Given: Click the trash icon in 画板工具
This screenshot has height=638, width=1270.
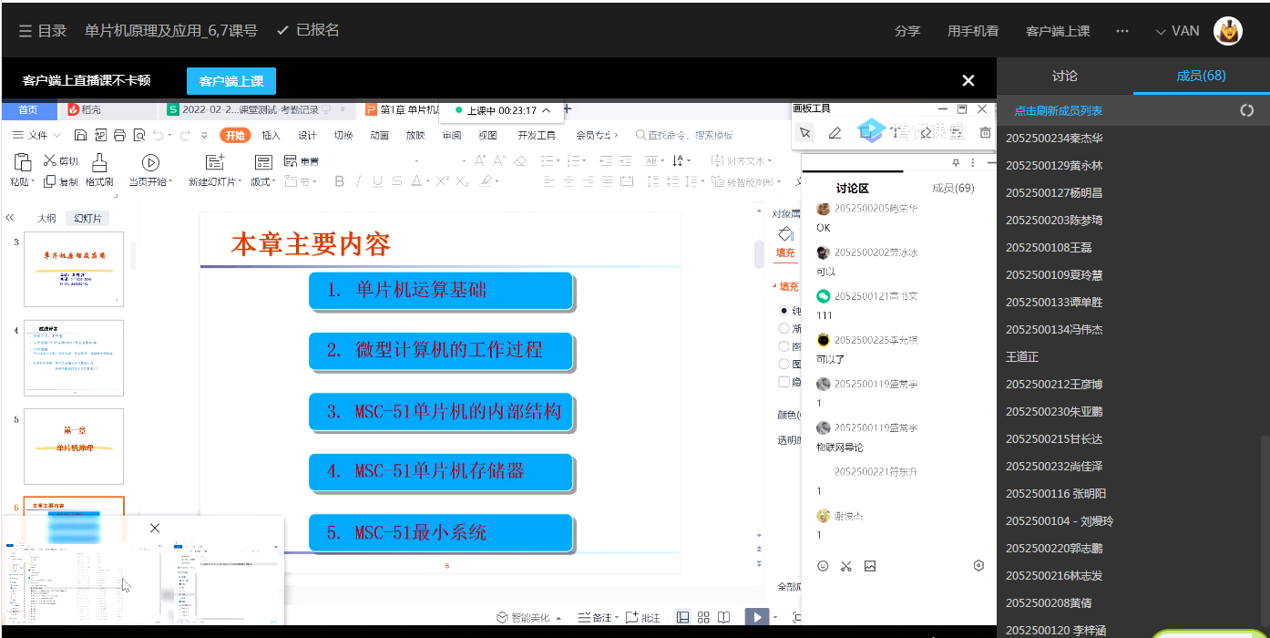Looking at the screenshot, I should point(985,133).
